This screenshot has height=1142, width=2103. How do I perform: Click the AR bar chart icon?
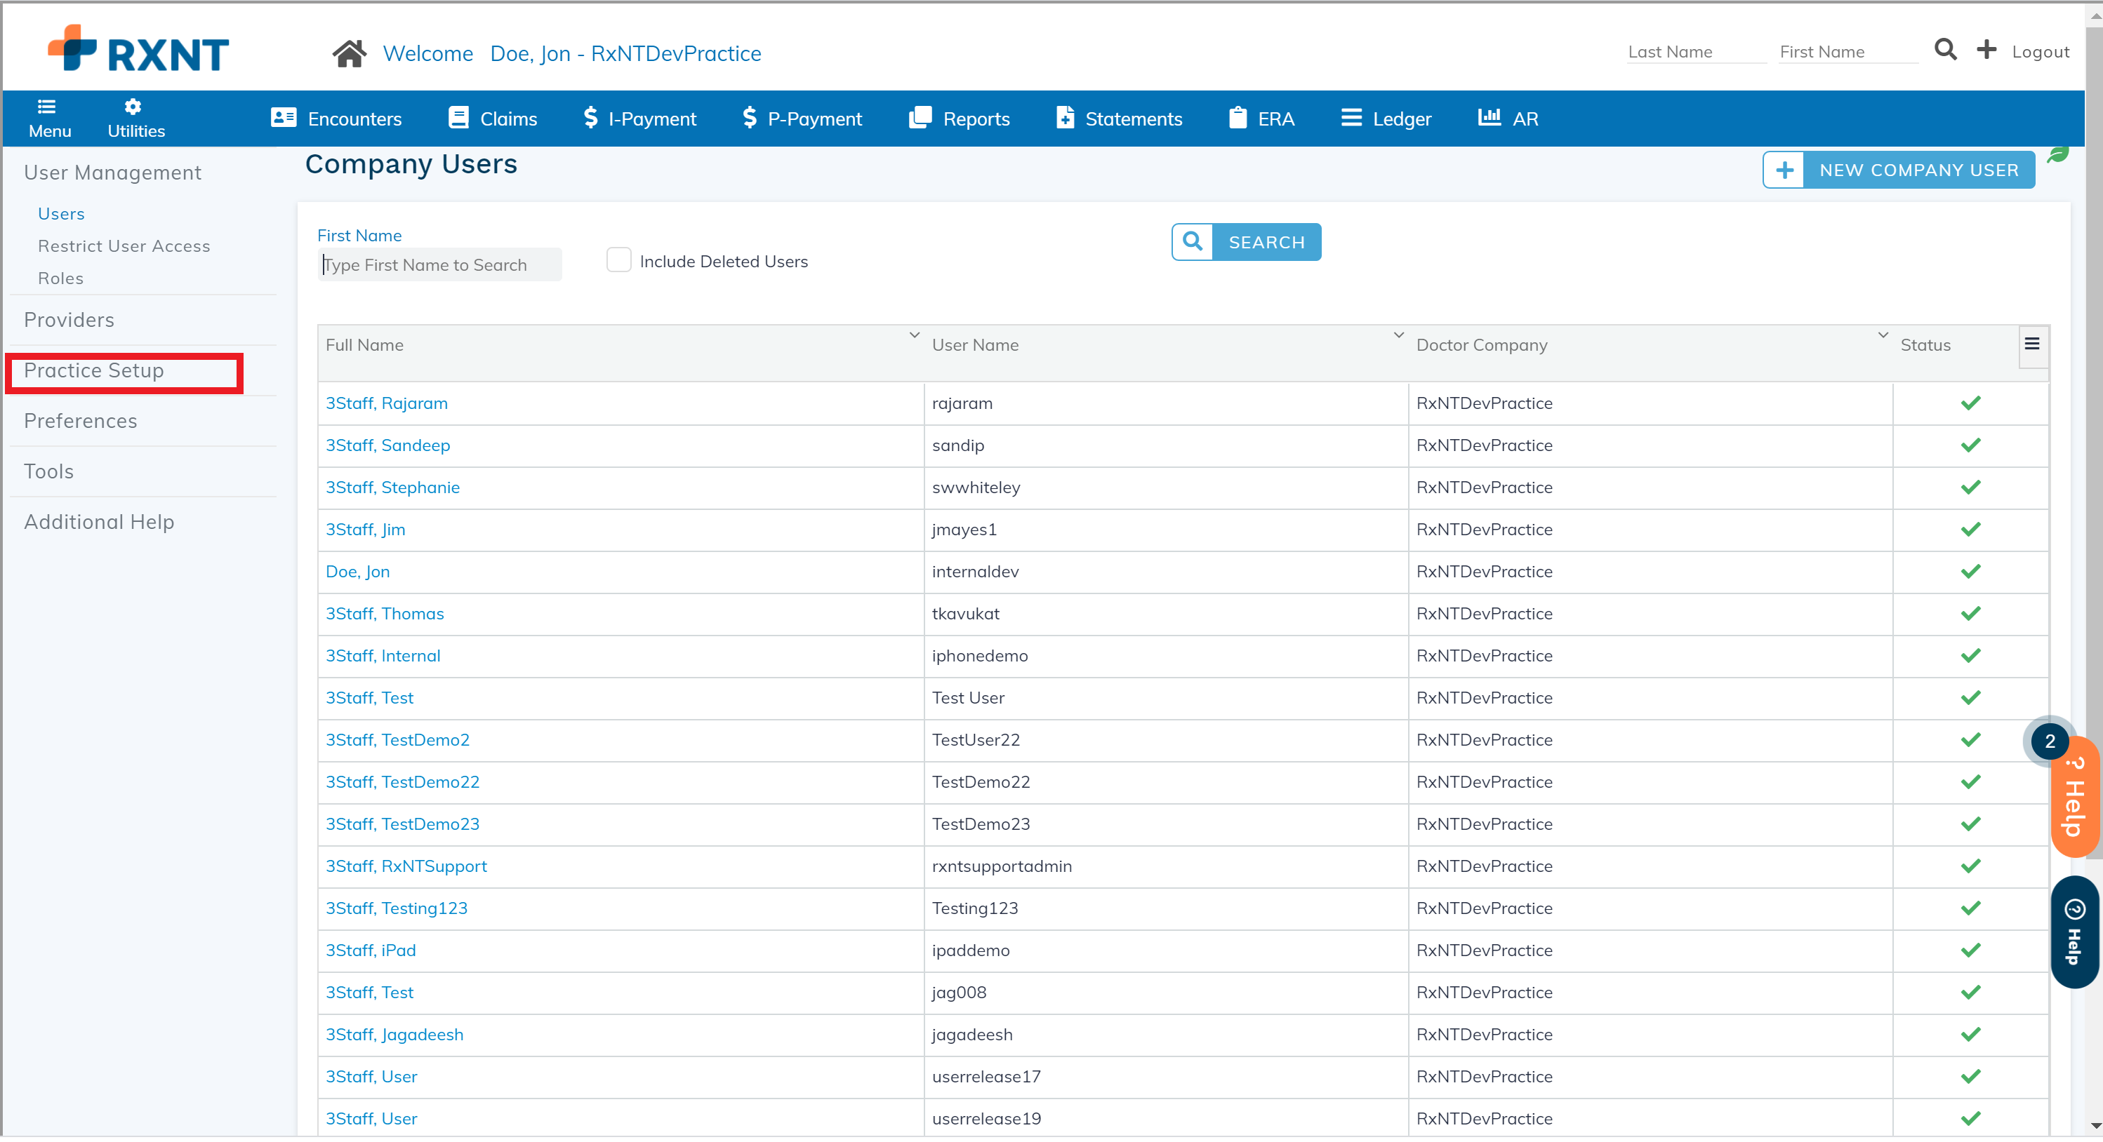pyautogui.click(x=1489, y=116)
